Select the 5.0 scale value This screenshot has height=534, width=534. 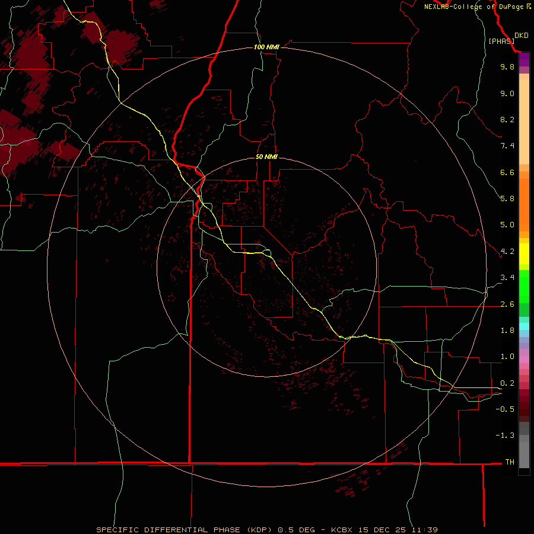click(507, 225)
